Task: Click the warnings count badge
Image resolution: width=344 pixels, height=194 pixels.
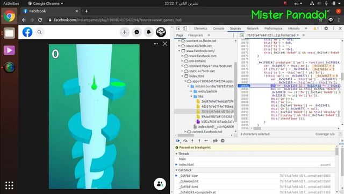Action: 316,29
